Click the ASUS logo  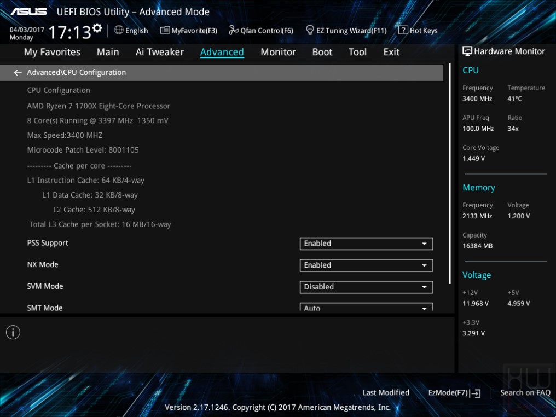[x=28, y=12]
